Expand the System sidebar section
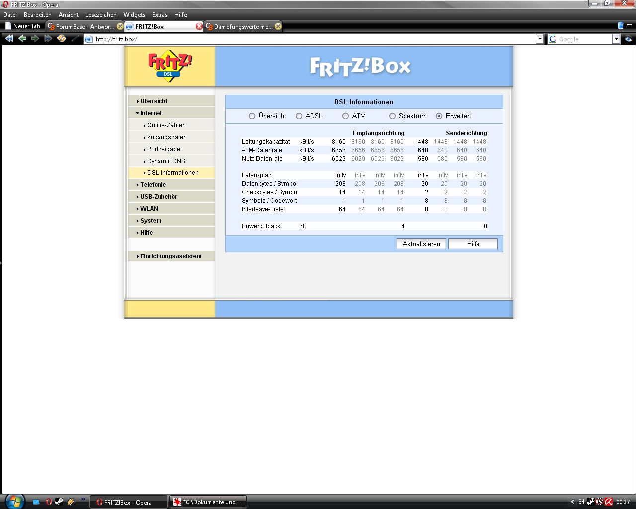Viewport: 636px width, 509px height. [x=171, y=220]
